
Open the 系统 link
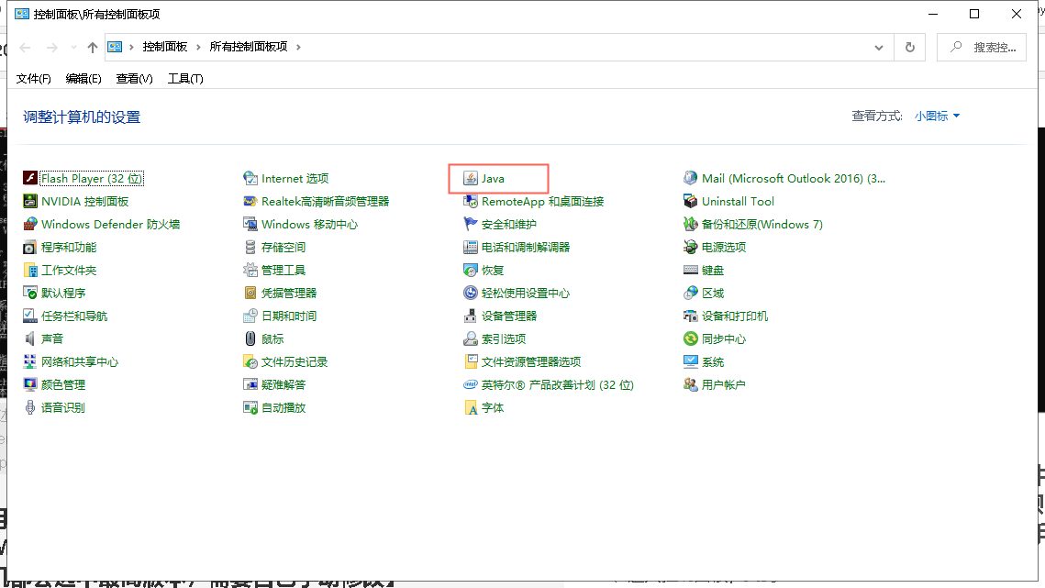coord(713,362)
